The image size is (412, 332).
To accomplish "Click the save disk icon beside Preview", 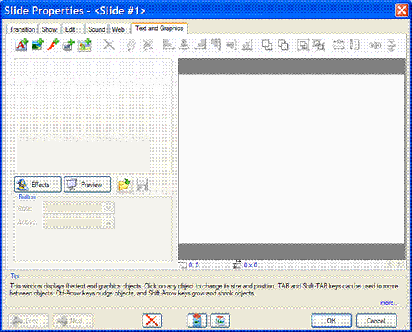I will [143, 184].
